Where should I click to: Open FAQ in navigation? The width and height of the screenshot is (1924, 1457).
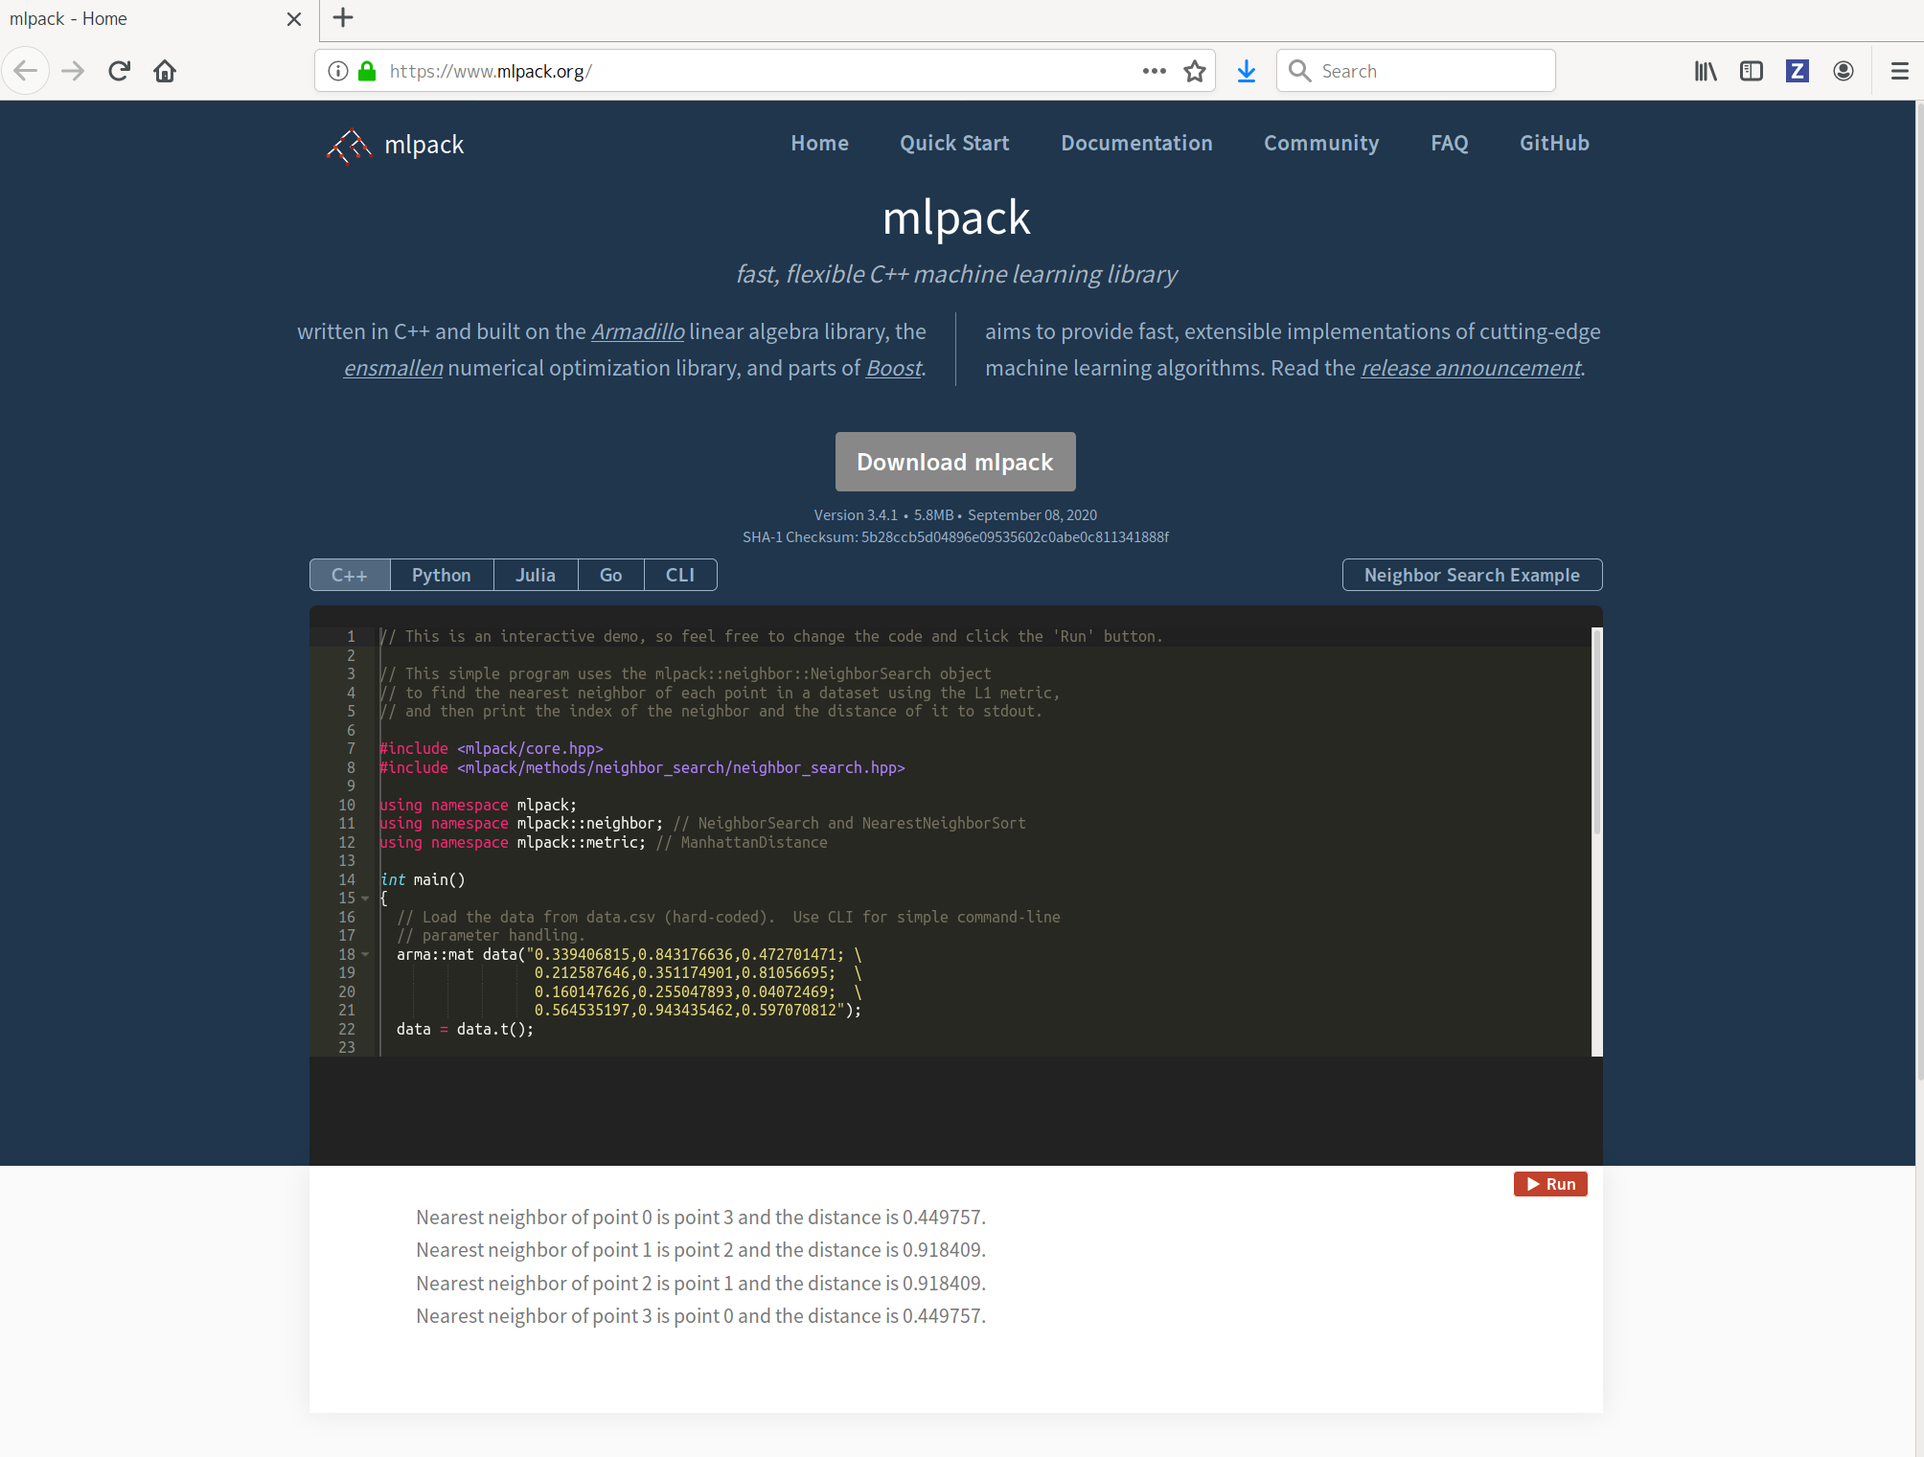pos(1449,143)
